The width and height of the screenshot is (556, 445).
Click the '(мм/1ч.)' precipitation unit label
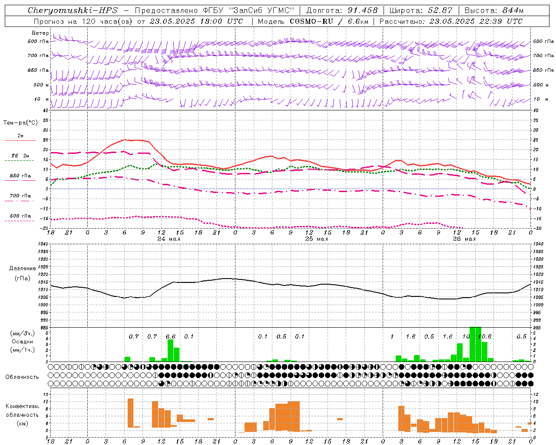(23, 350)
